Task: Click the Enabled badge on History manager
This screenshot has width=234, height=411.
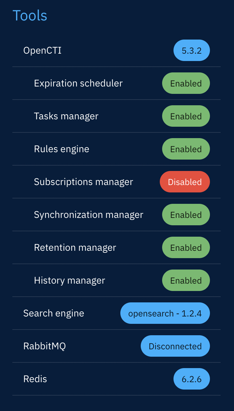Action: point(186,280)
